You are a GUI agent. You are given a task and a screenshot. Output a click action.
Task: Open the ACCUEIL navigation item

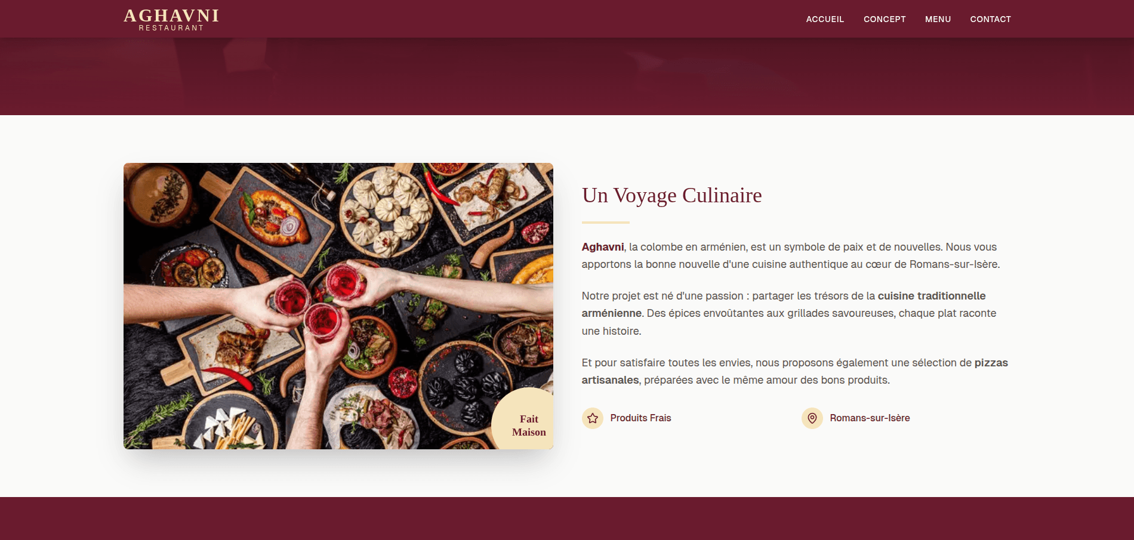[x=825, y=19]
